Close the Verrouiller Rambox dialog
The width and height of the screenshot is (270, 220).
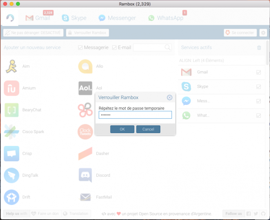tap(169, 98)
